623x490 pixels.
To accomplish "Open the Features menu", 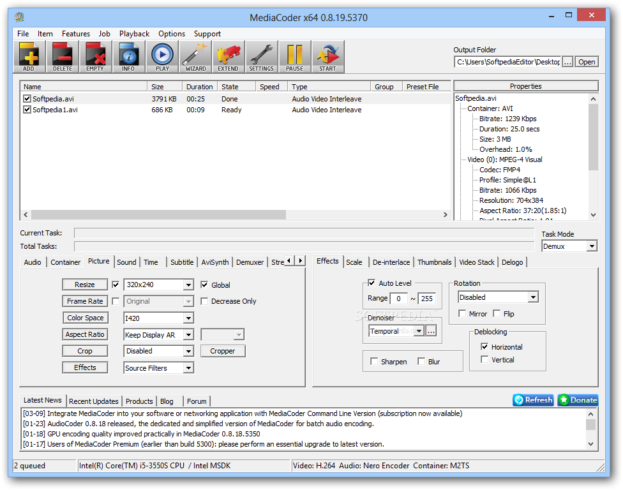I will [x=75, y=34].
